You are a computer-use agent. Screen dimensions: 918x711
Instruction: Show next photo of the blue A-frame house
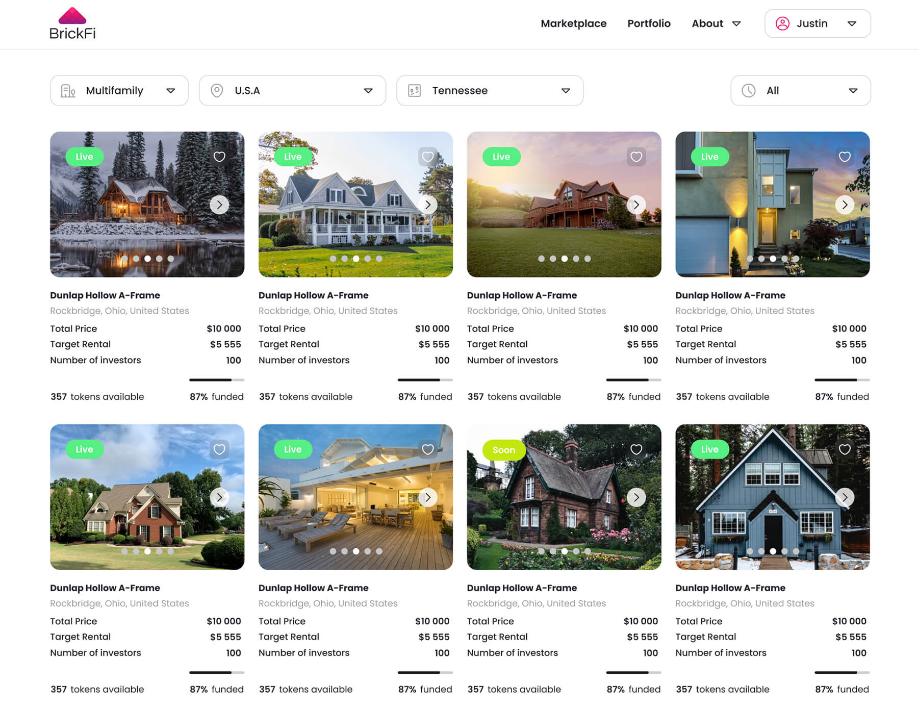point(845,497)
